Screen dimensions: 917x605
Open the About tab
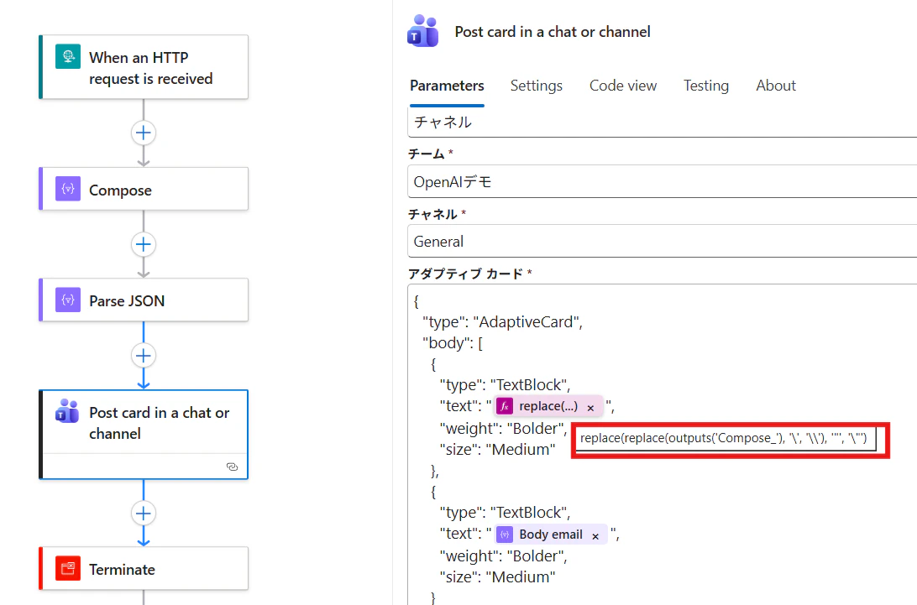point(775,86)
